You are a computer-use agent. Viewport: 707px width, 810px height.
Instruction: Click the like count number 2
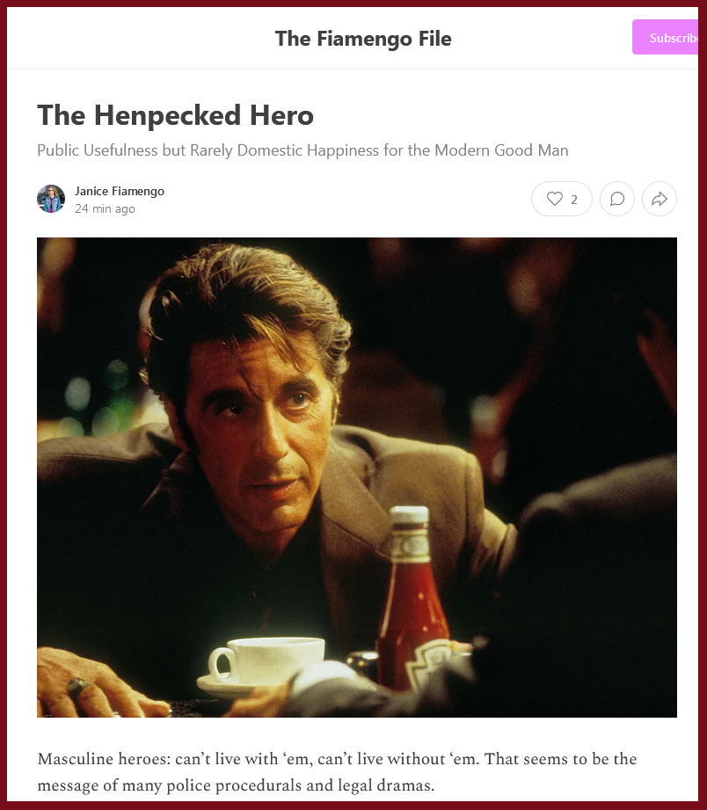click(573, 200)
